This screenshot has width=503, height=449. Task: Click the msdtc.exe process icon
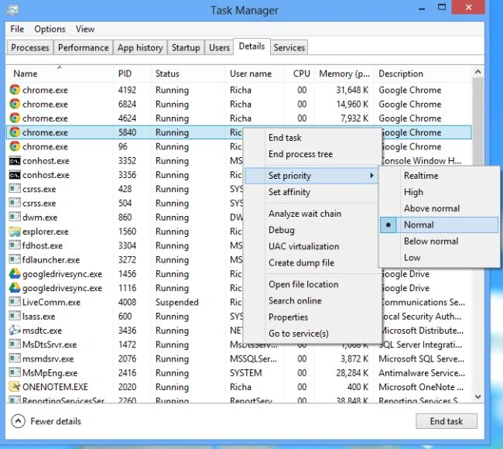pos(15,330)
